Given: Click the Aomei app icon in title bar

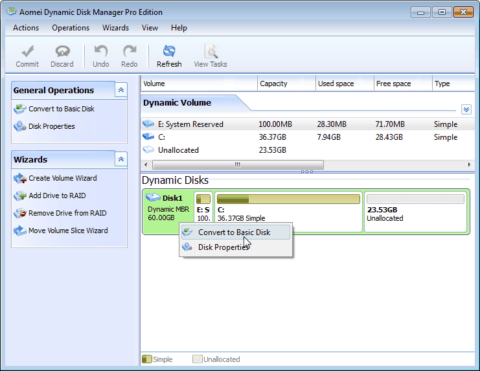Looking at the screenshot, I should coord(12,12).
